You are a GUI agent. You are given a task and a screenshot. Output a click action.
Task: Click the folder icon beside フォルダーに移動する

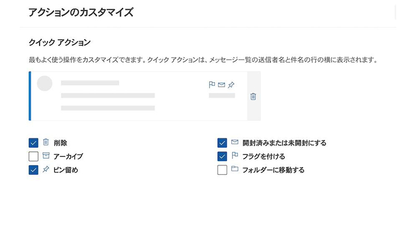coord(235,170)
